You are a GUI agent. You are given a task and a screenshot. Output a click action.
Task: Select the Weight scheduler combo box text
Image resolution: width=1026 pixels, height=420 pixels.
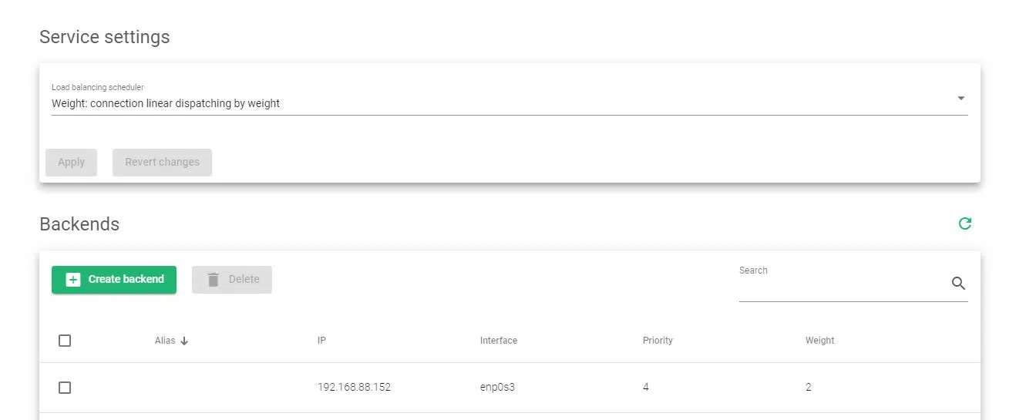coord(166,103)
